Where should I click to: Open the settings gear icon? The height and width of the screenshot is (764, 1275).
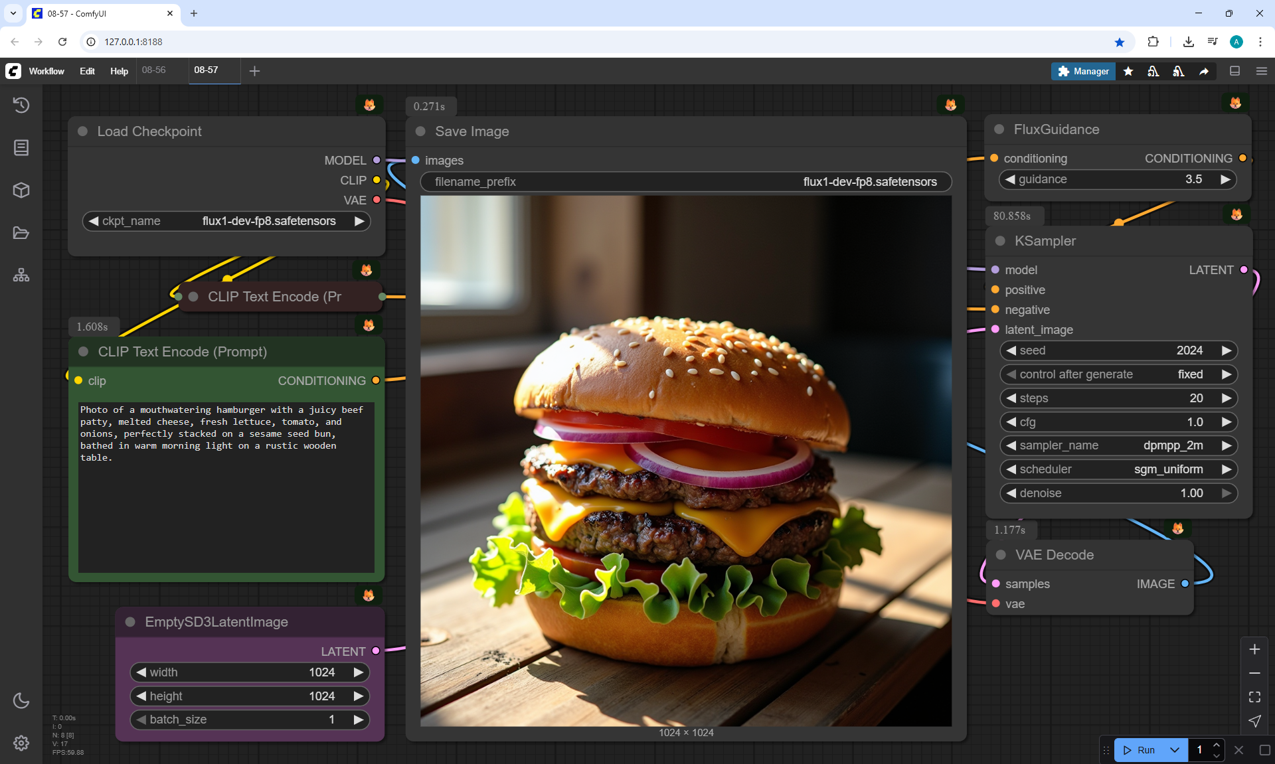point(21,743)
